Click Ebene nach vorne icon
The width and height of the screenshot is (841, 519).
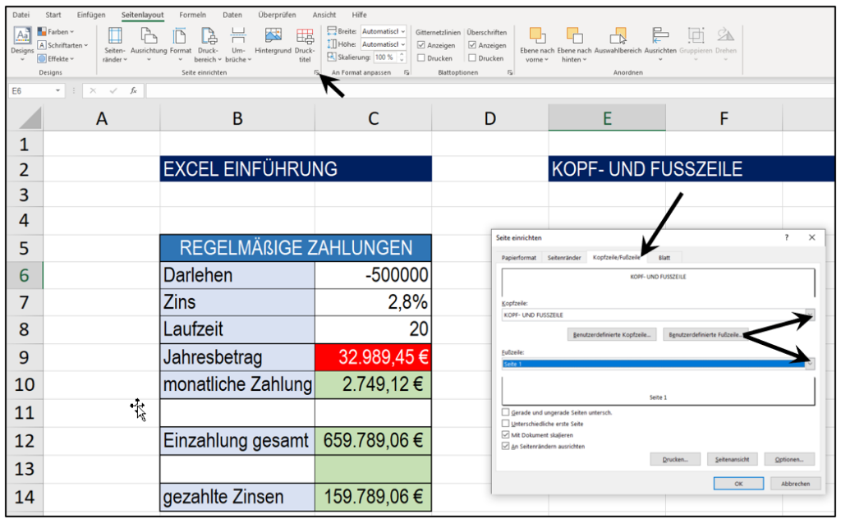point(537,45)
